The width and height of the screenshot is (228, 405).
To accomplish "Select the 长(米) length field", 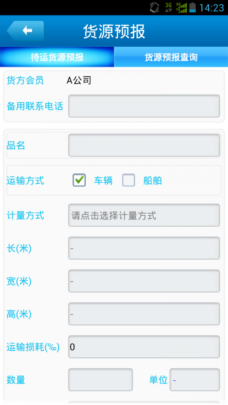I will coord(144,248).
